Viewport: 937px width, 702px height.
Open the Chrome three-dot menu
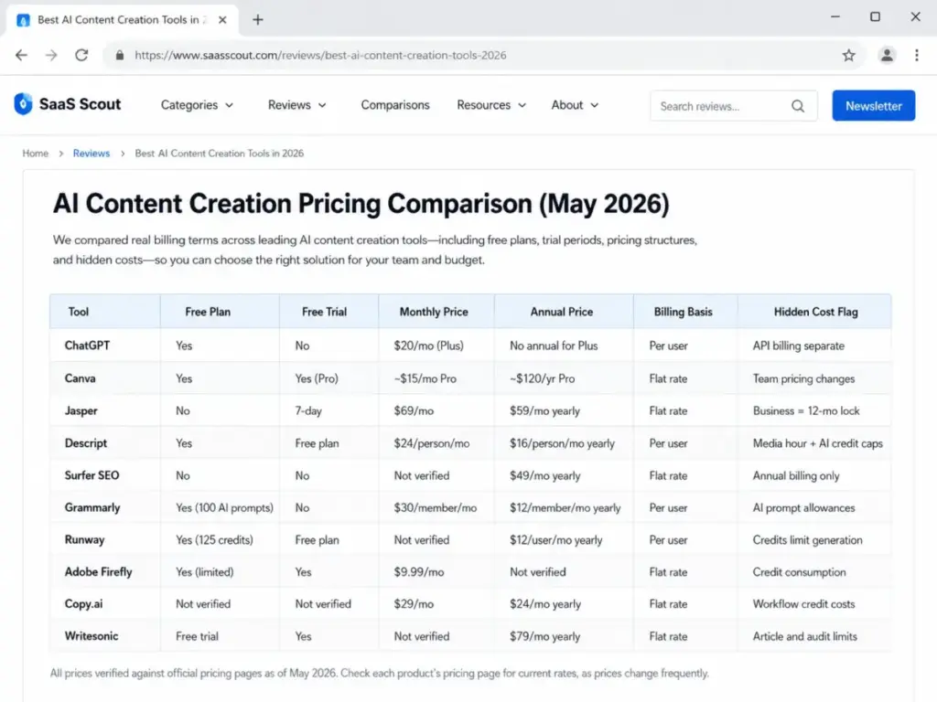coord(917,56)
